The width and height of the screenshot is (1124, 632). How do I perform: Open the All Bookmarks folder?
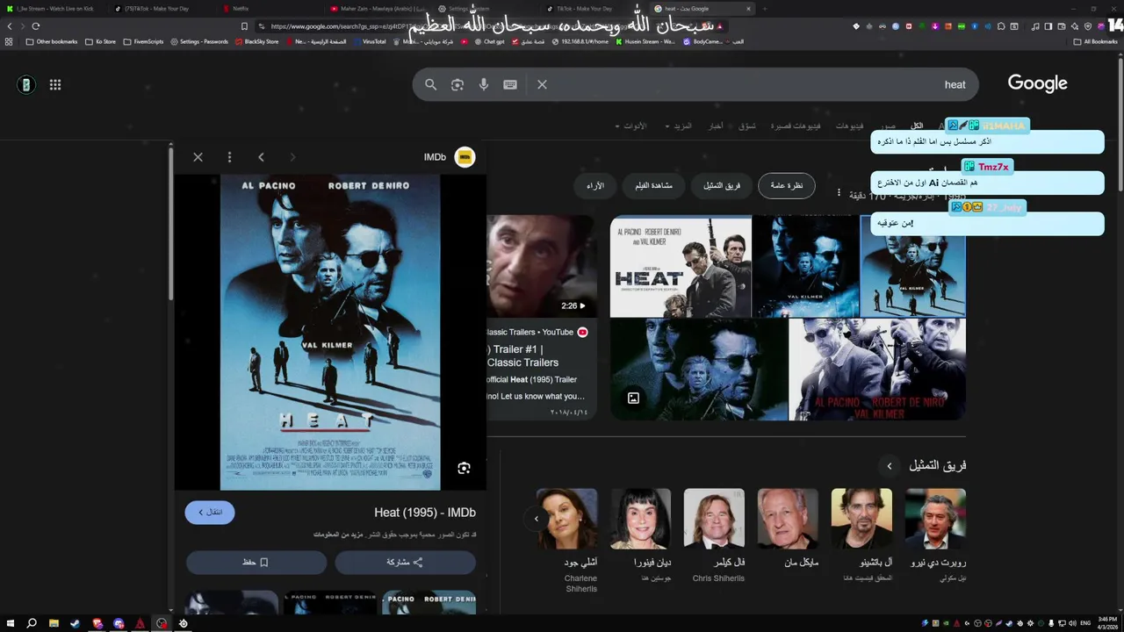(x=1095, y=41)
